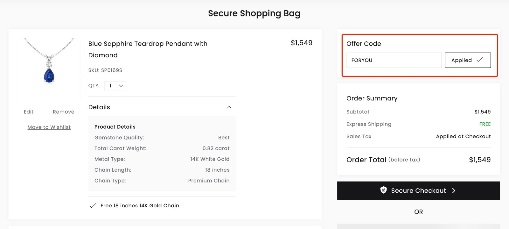Screen dimensions: 509x229
Task: Click the Details header to toggle product info
Action: click(x=99, y=107)
